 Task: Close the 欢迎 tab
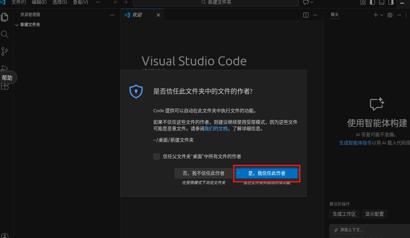(x=158, y=15)
